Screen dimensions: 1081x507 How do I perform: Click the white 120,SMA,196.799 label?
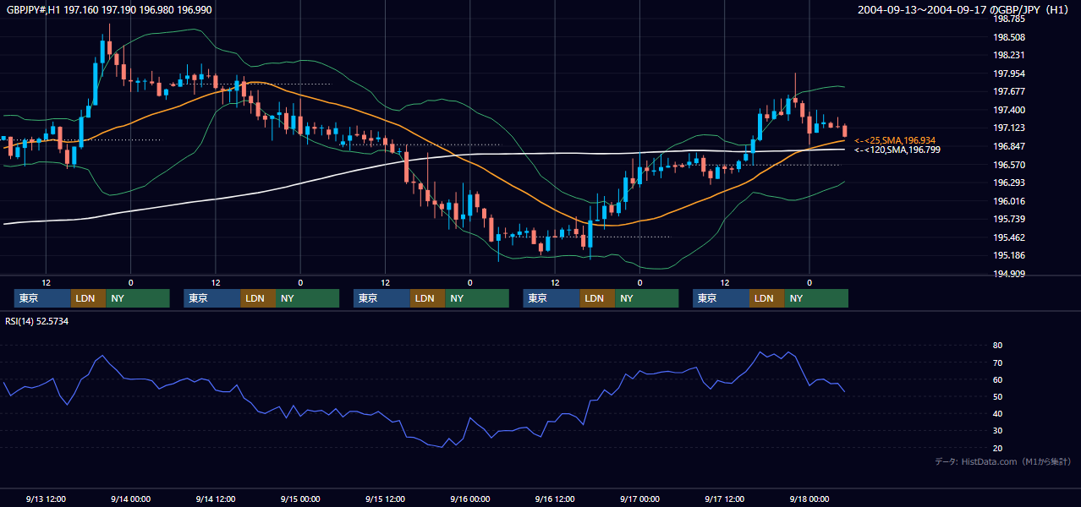[x=897, y=150]
